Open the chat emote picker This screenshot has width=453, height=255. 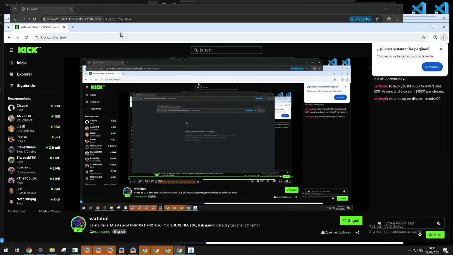pos(439,223)
